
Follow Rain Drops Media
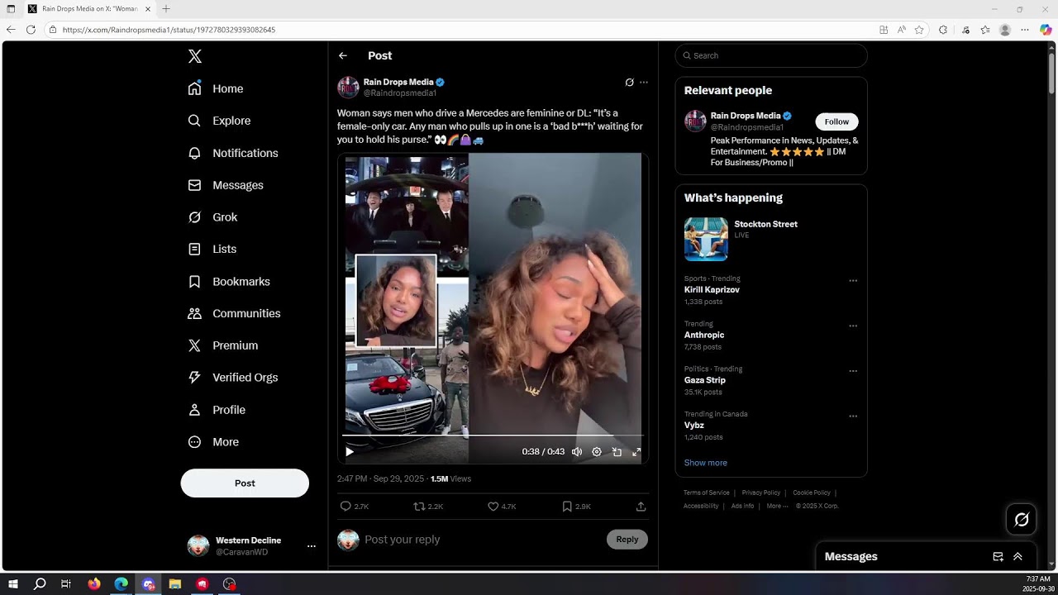pyautogui.click(x=836, y=121)
